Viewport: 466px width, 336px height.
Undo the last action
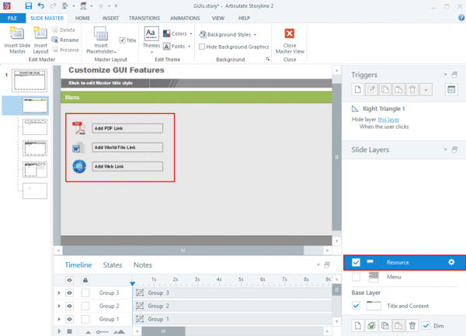[41, 5]
